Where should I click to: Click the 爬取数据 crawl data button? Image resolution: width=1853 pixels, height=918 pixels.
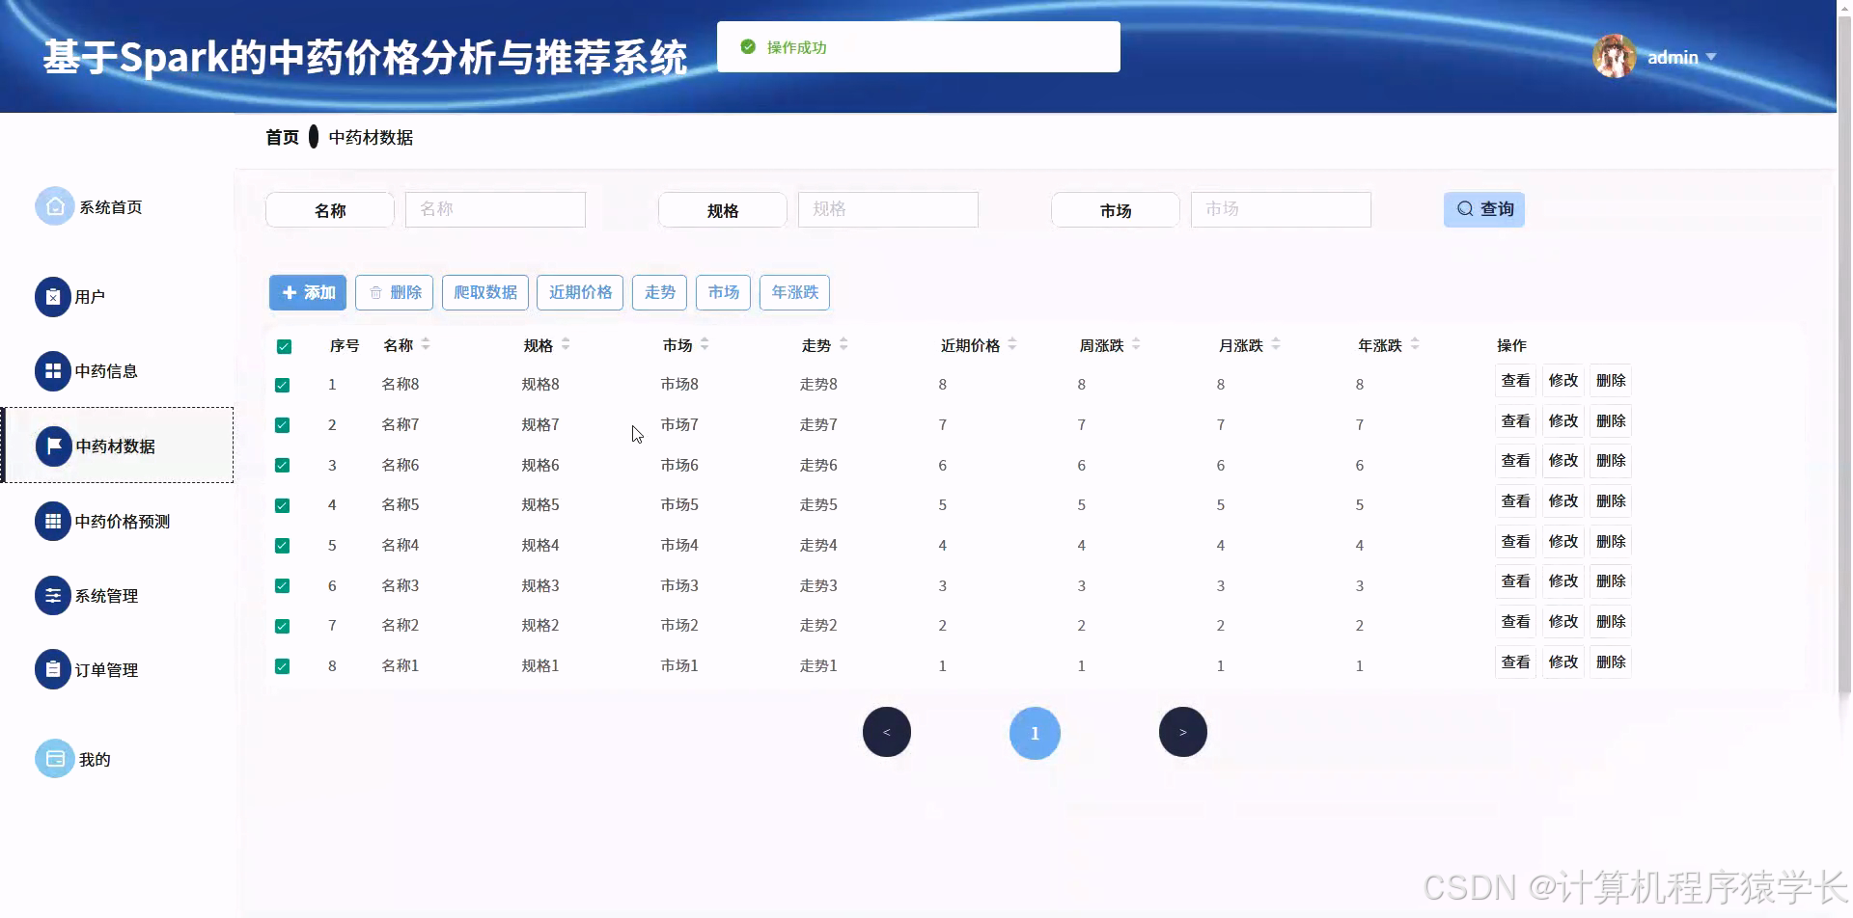[484, 292]
